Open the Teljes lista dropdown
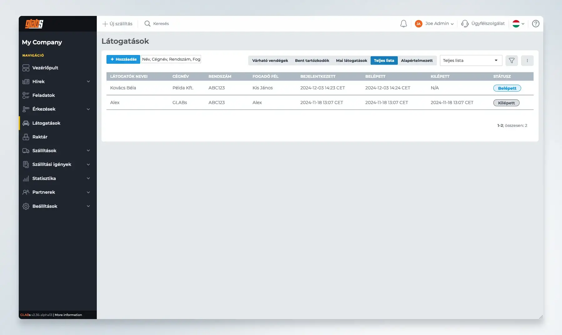Image resolution: width=562 pixels, height=335 pixels. point(471,61)
